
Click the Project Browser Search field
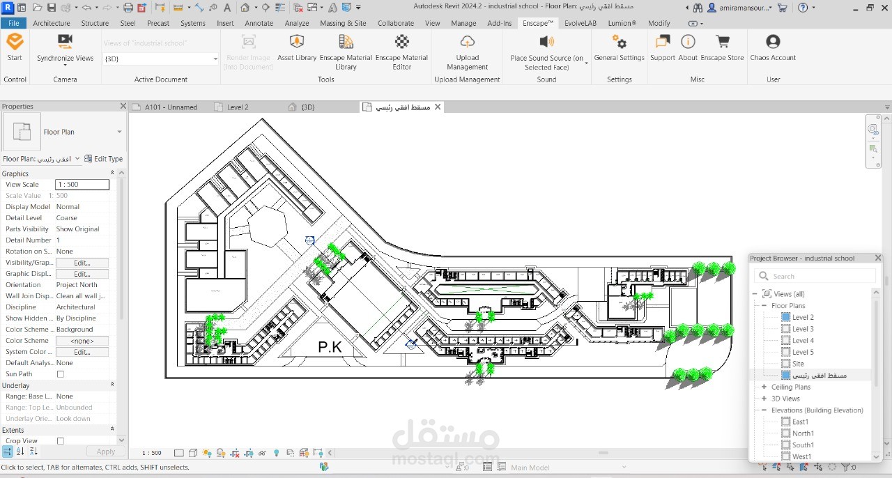tap(815, 276)
